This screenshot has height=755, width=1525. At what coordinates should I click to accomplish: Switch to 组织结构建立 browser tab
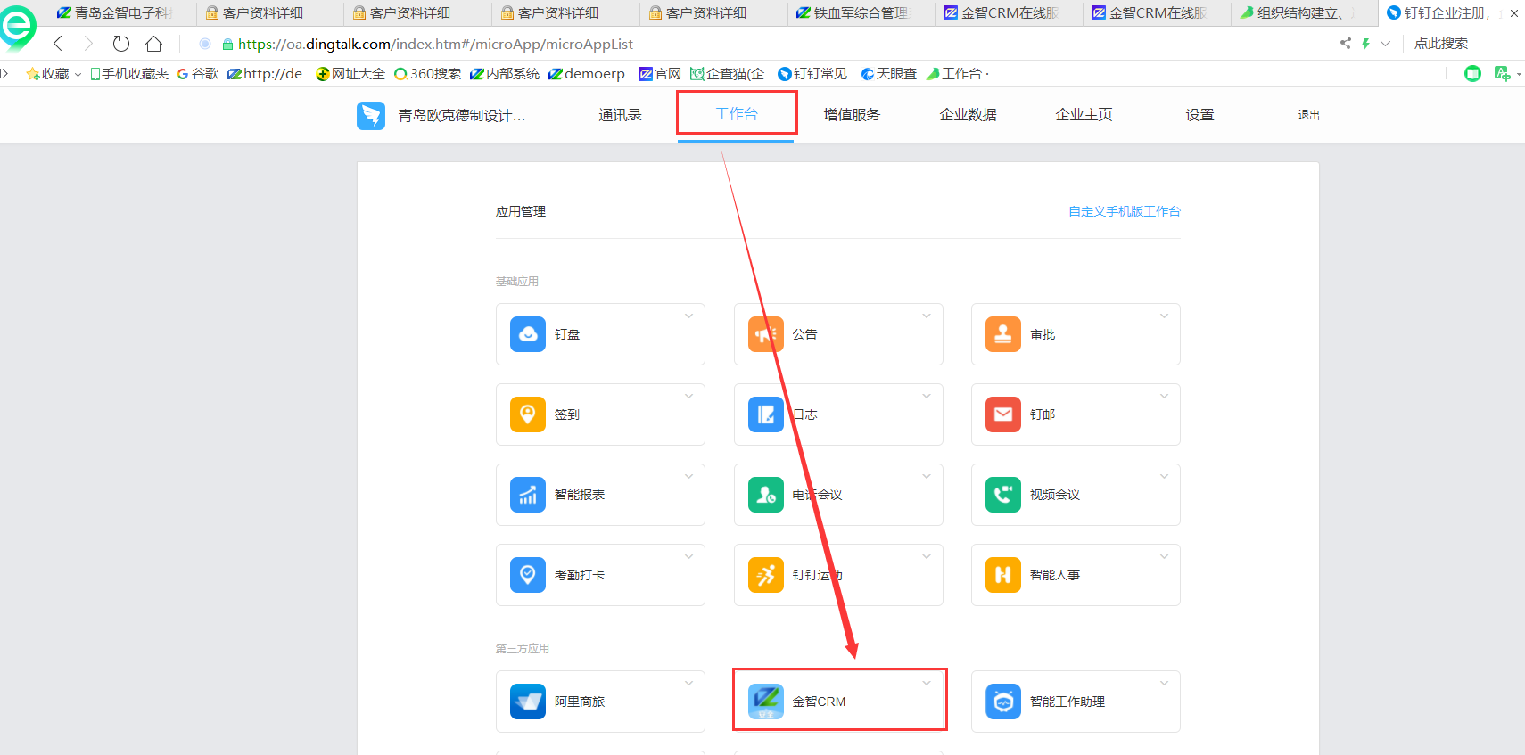pos(1304,12)
